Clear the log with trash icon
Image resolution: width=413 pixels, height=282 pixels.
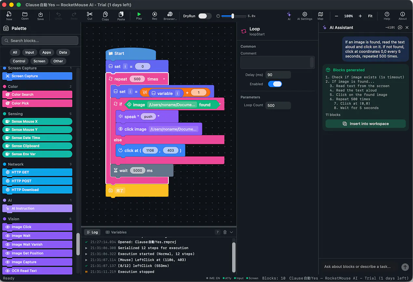[225, 232]
